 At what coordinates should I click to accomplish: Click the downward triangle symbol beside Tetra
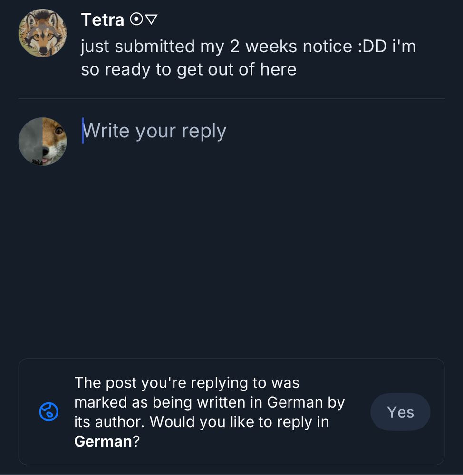point(151,19)
